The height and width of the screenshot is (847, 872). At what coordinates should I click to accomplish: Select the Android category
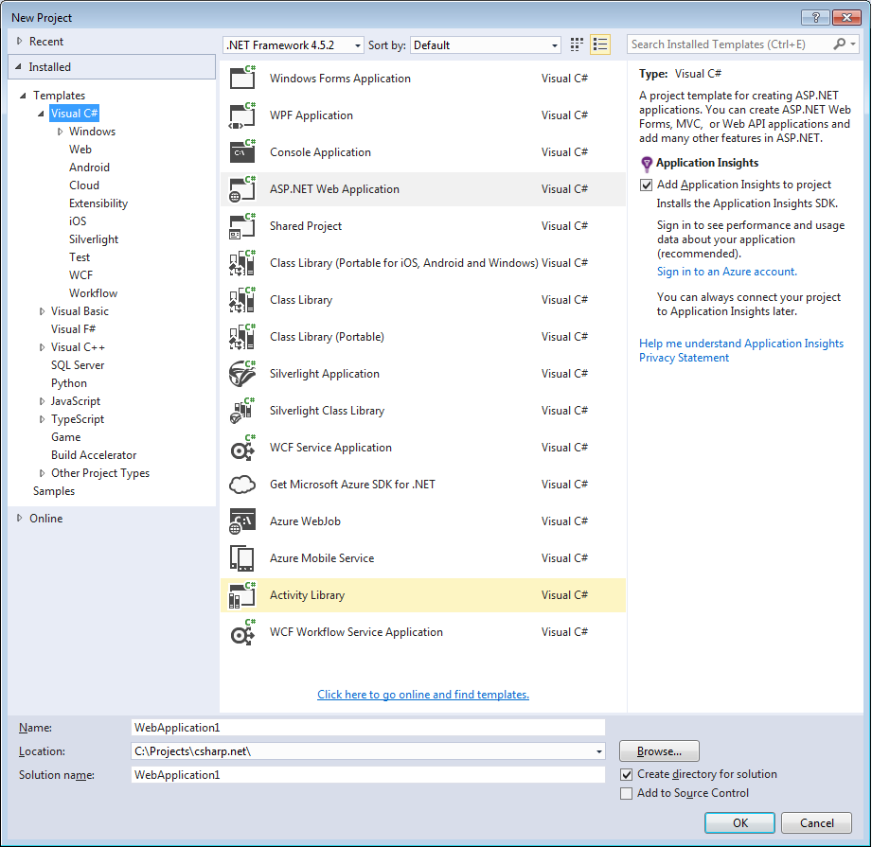click(x=89, y=168)
